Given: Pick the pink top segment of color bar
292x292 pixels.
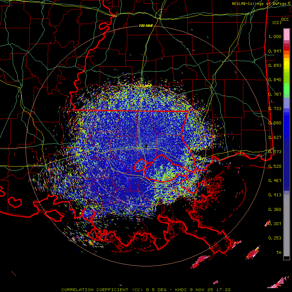Looking at the screenshot, I should tap(286, 34).
